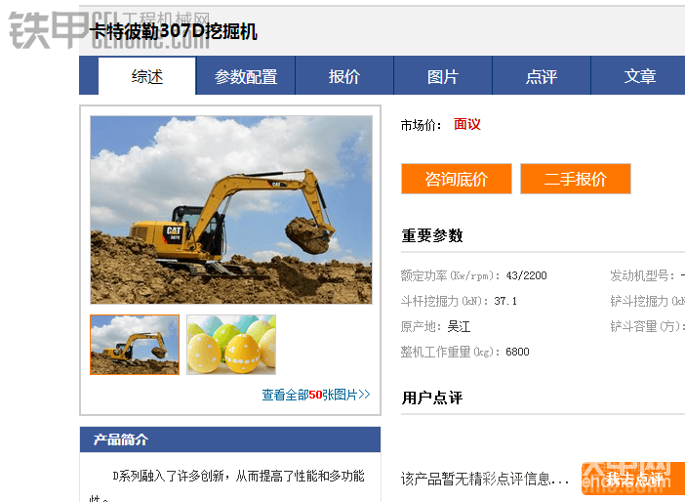Image resolution: width=685 pixels, height=502 pixels.
Task: Click the 二手报价 orange button
Action: coord(576,179)
